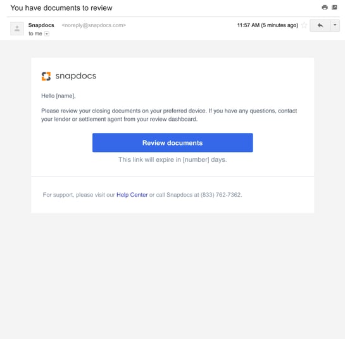This screenshot has height=339, width=345.
Task: Click the Review documents button
Action: 172,143
